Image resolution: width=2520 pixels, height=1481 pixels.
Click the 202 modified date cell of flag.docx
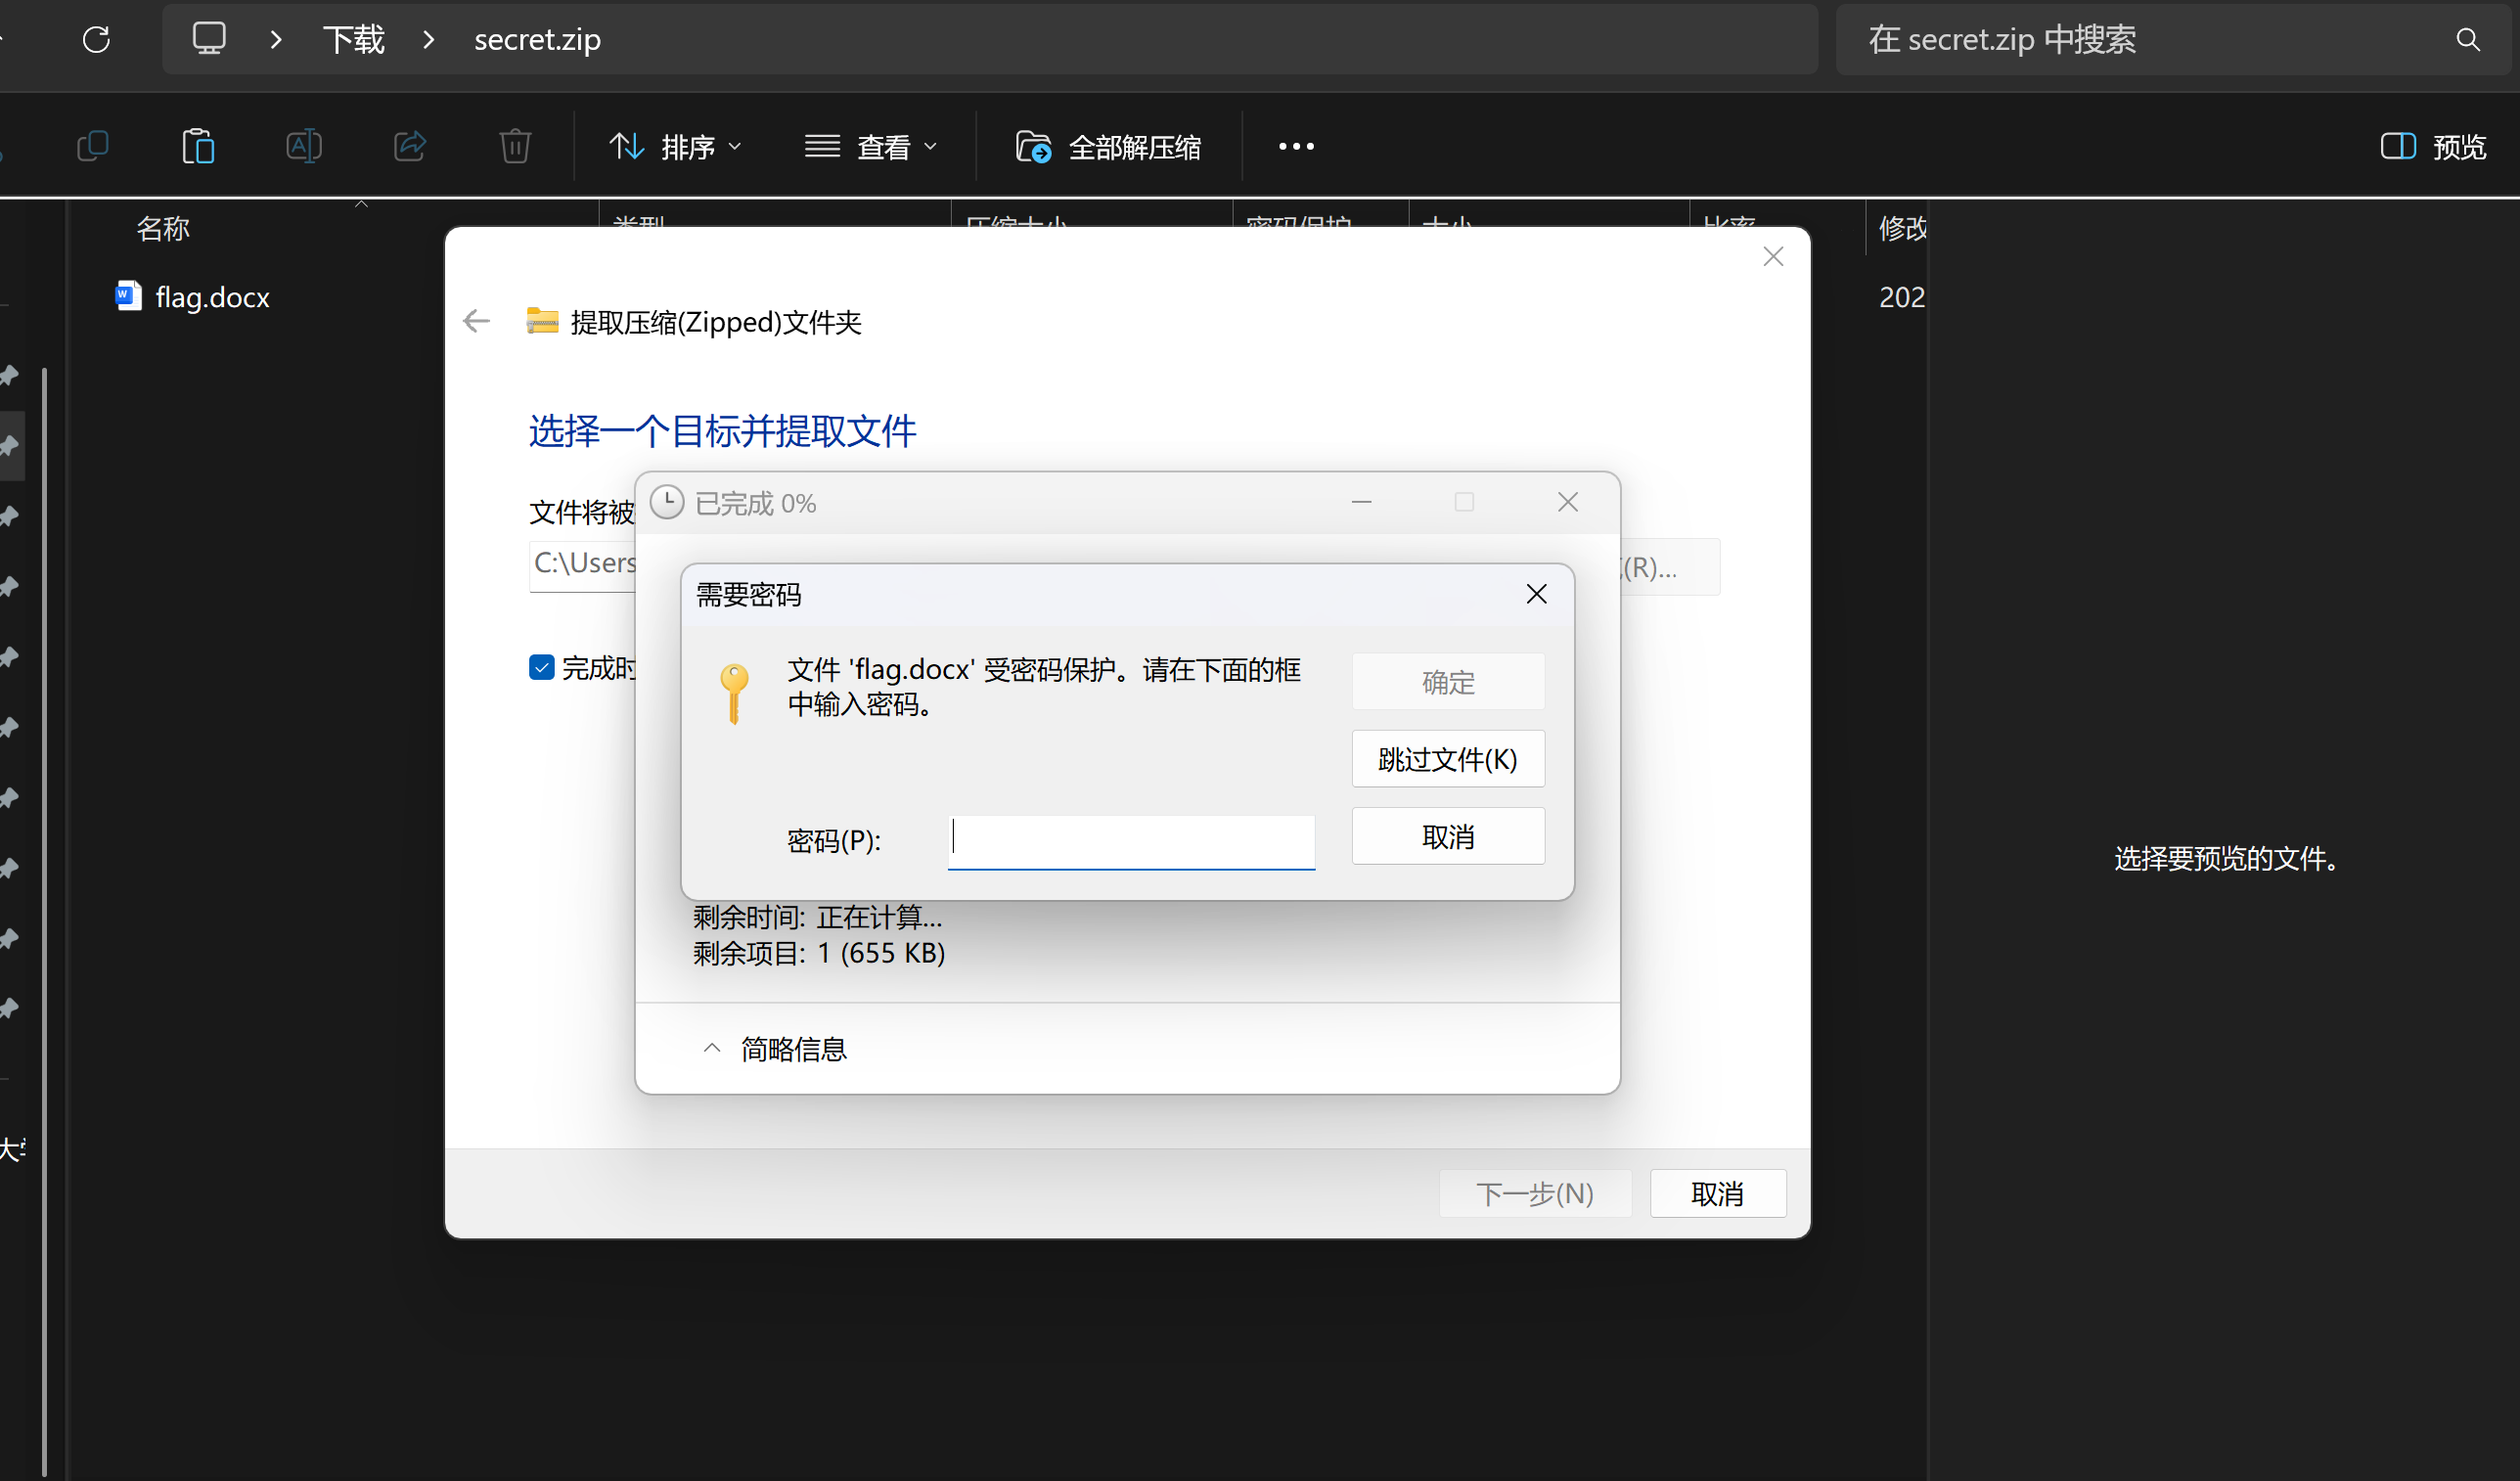pyautogui.click(x=1902, y=297)
